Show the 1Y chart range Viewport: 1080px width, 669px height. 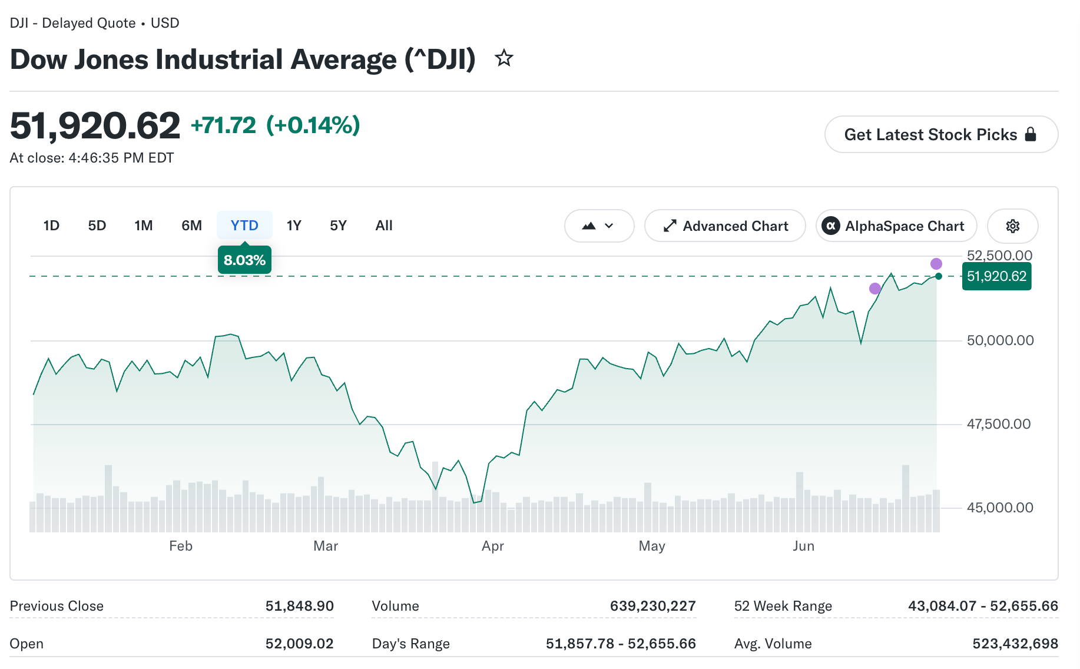tap(294, 226)
